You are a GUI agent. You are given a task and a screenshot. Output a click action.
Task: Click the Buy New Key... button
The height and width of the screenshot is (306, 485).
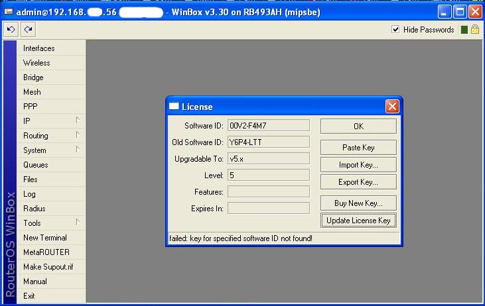coord(358,203)
